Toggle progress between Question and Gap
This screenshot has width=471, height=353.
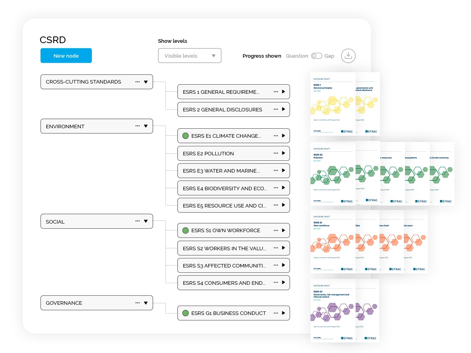[x=316, y=56]
